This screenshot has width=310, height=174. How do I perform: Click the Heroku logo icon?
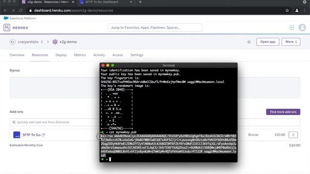pos(7,28)
